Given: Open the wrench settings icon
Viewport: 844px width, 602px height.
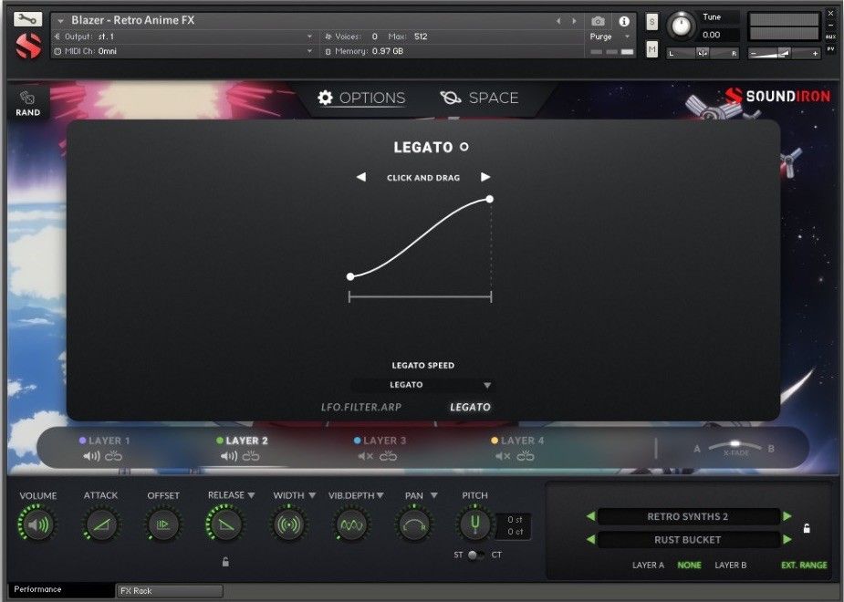Looking at the screenshot, I should [28, 18].
